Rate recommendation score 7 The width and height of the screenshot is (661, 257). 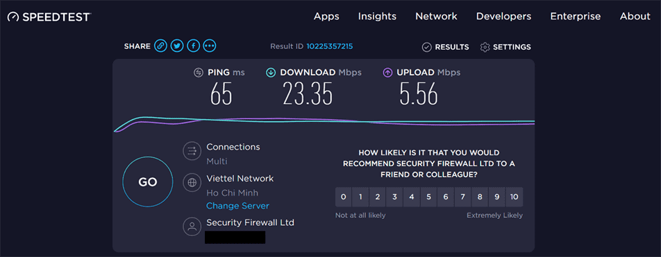[x=463, y=197]
